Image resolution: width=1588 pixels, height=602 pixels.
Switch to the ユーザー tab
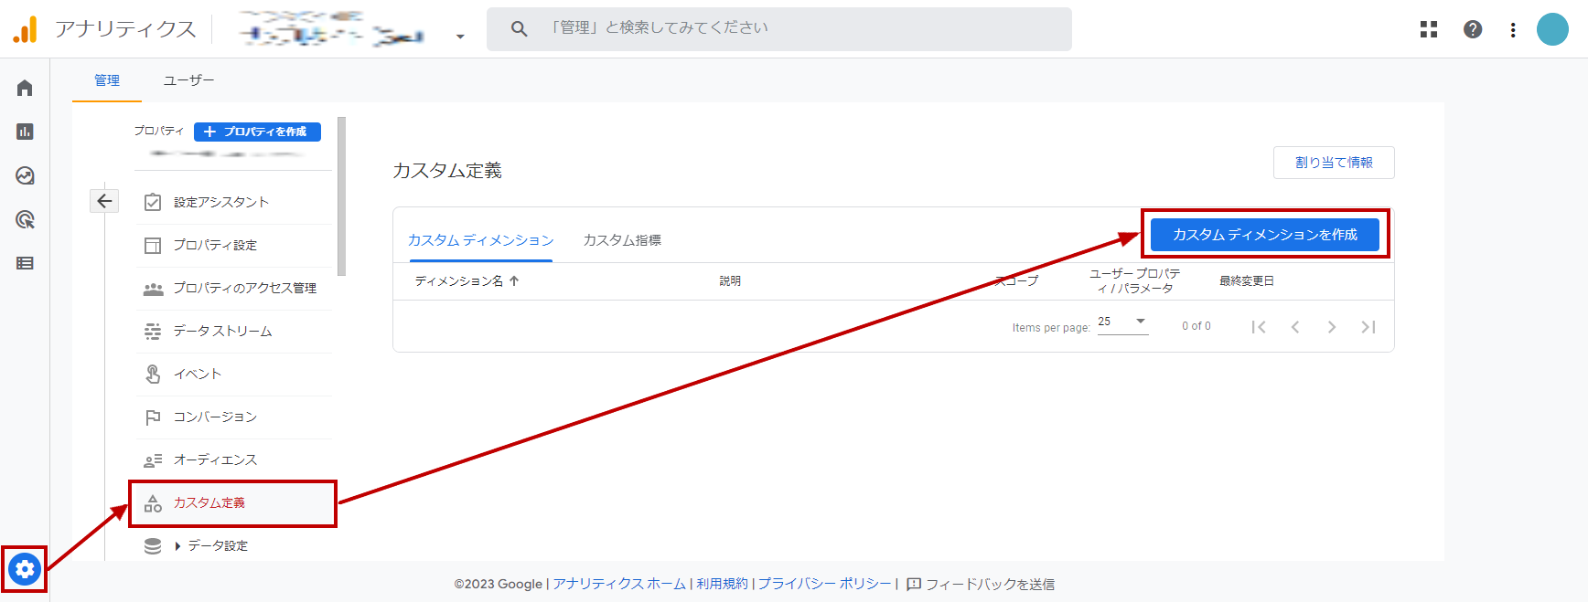point(188,80)
